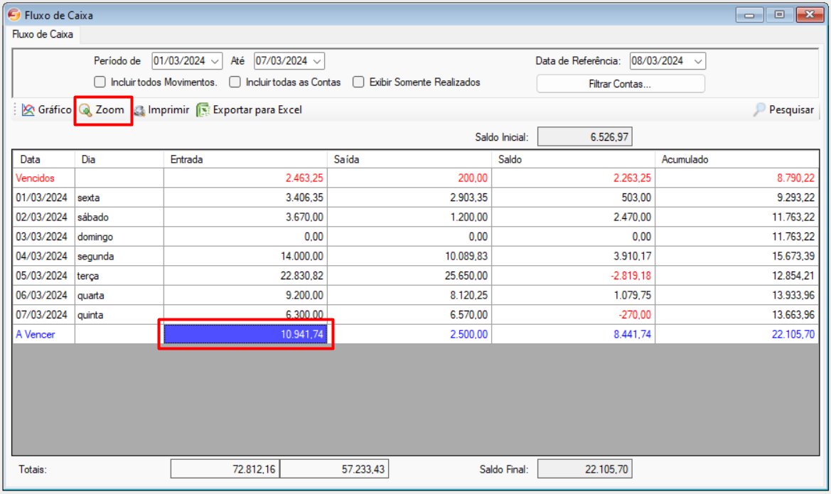
Task: Enable Incluir todos Movimentos checkbox
Action: click(100, 82)
